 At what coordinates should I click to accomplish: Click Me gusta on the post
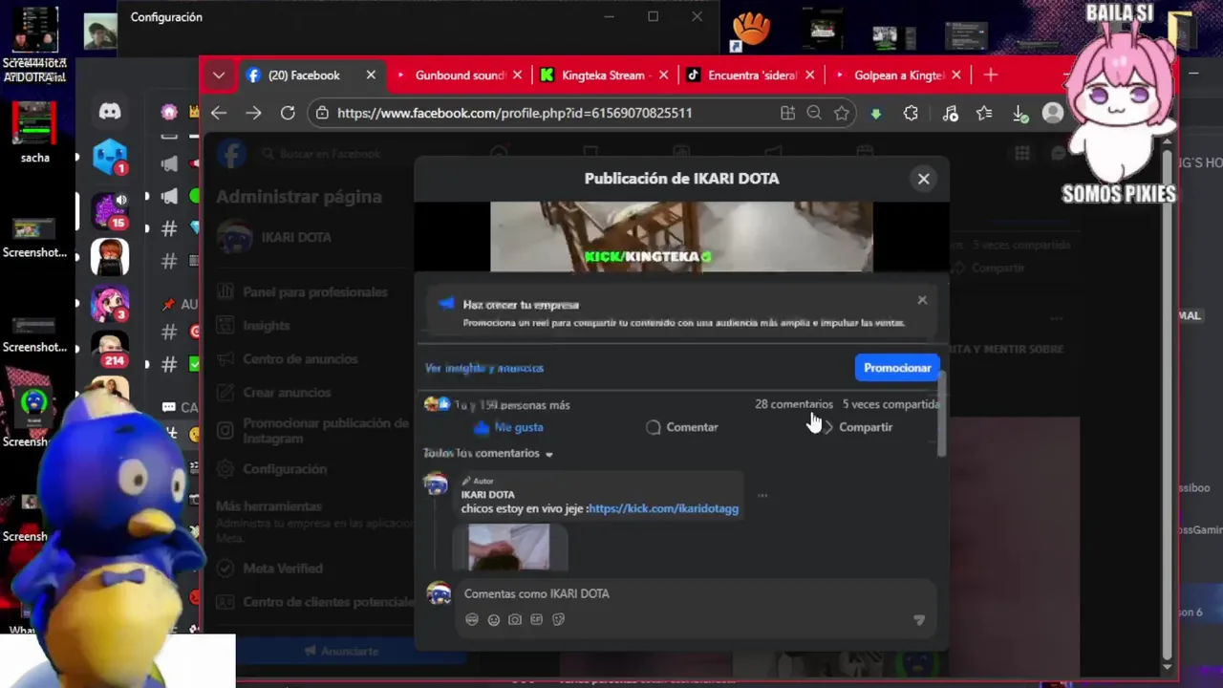click(x=508, y=427)
